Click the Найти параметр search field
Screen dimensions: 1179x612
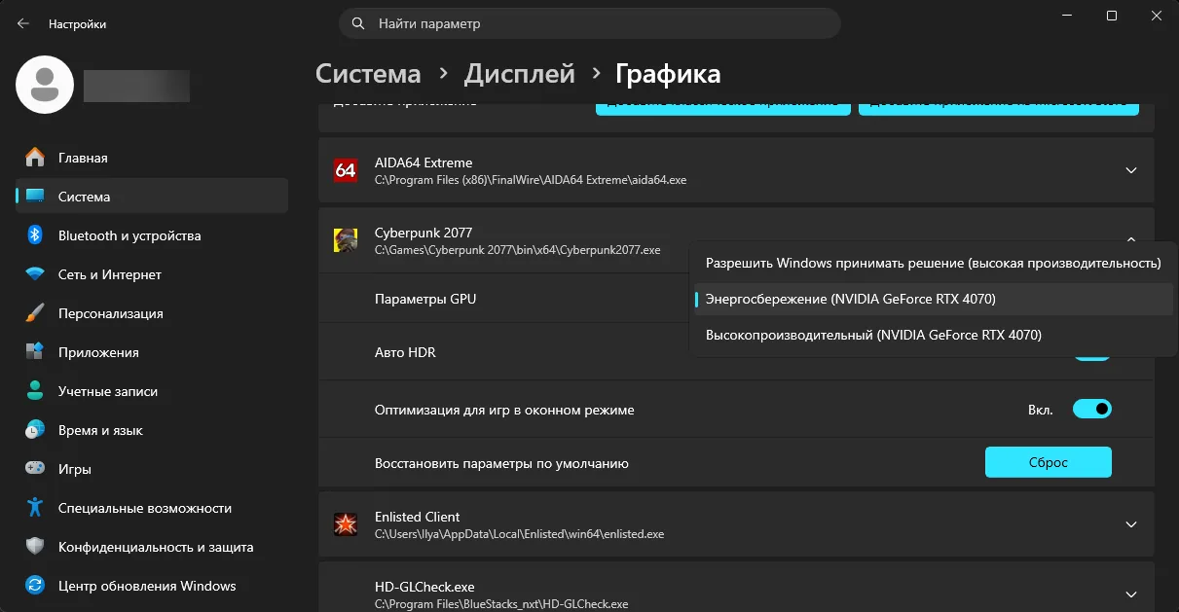click(589, 23)
